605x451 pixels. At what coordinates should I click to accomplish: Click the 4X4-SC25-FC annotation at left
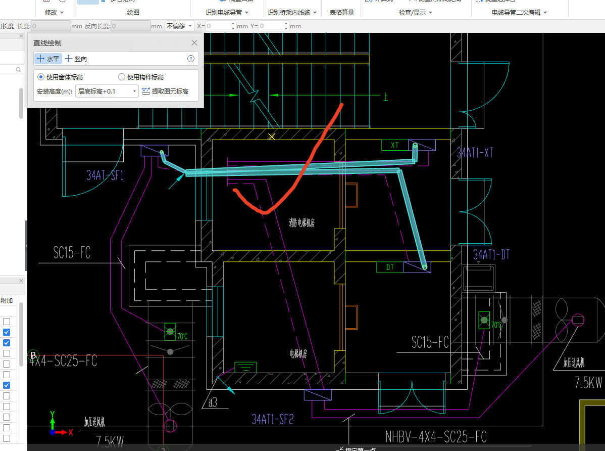click(63, 360)
